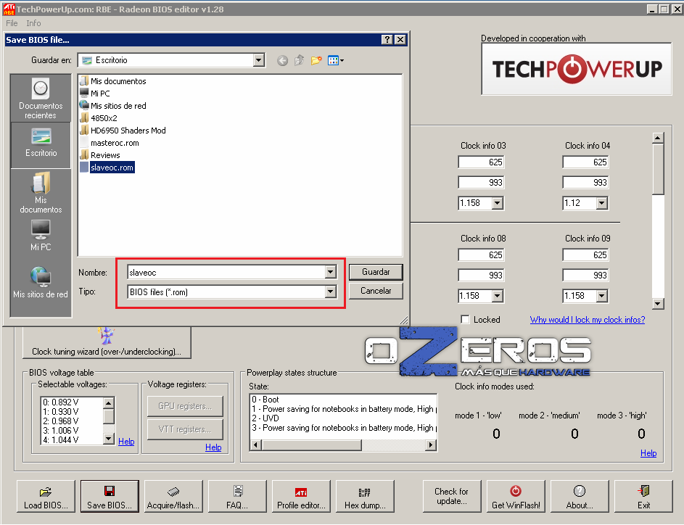Open Clock info 03 voltage dropdown
The width and height of the screenshot is (684, 525).
pos(498,203)
